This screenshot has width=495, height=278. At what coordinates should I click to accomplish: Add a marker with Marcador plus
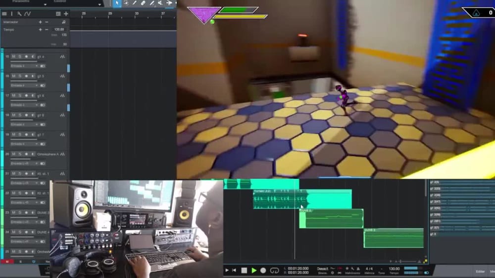click(40, 22)
